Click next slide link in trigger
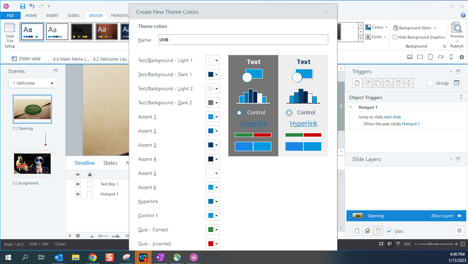Screen dimensions: 468x264 point(392,117)
